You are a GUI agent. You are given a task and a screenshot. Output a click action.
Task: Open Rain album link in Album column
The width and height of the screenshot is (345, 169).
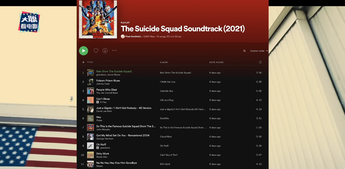[176, 73]
